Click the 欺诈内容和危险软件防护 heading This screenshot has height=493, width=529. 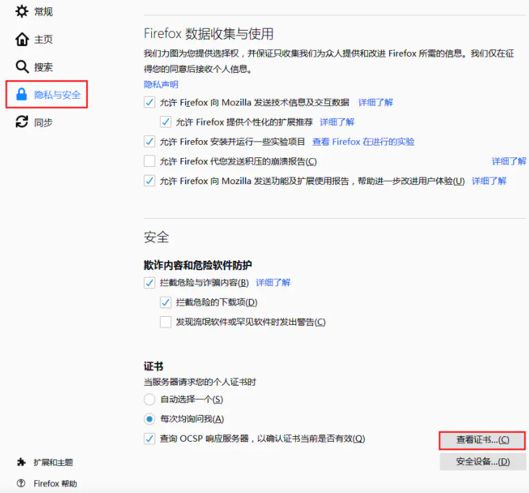(x=198, y=265)
